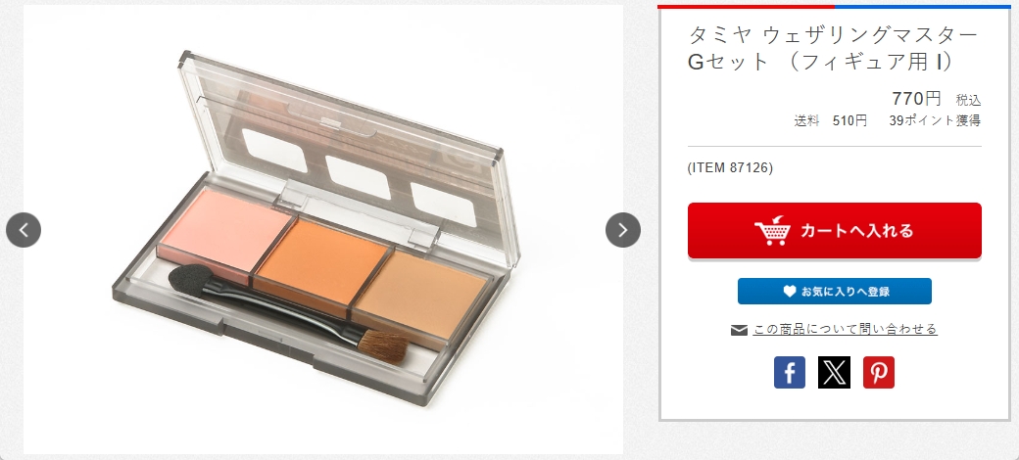
Task: Click the 送料 510円 shipping text
Action: (x=830, y=120)
